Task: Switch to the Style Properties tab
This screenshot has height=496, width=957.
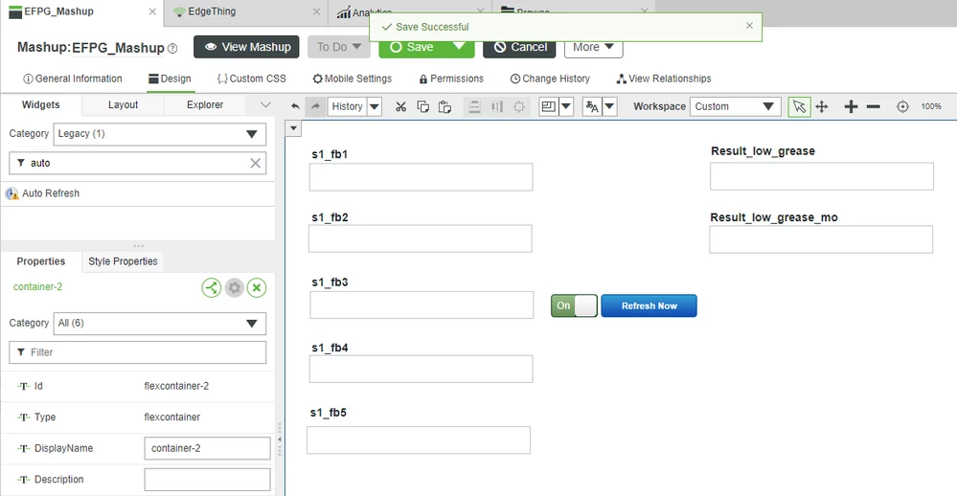Action: [123, 261]
